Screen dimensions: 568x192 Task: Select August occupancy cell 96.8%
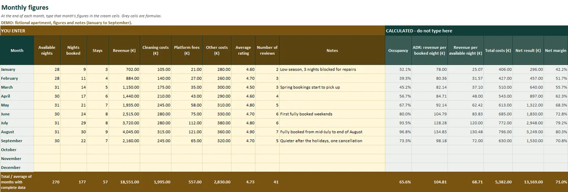point(398,132)
